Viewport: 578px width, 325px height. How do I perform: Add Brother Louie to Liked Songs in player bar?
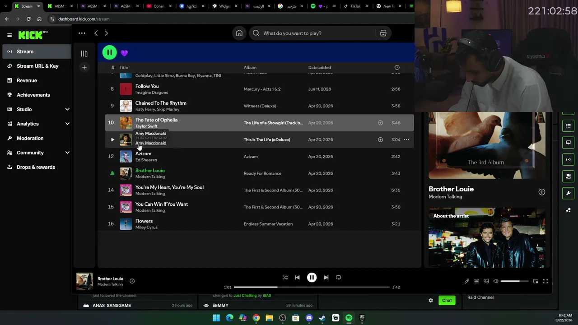coord(132,281)
